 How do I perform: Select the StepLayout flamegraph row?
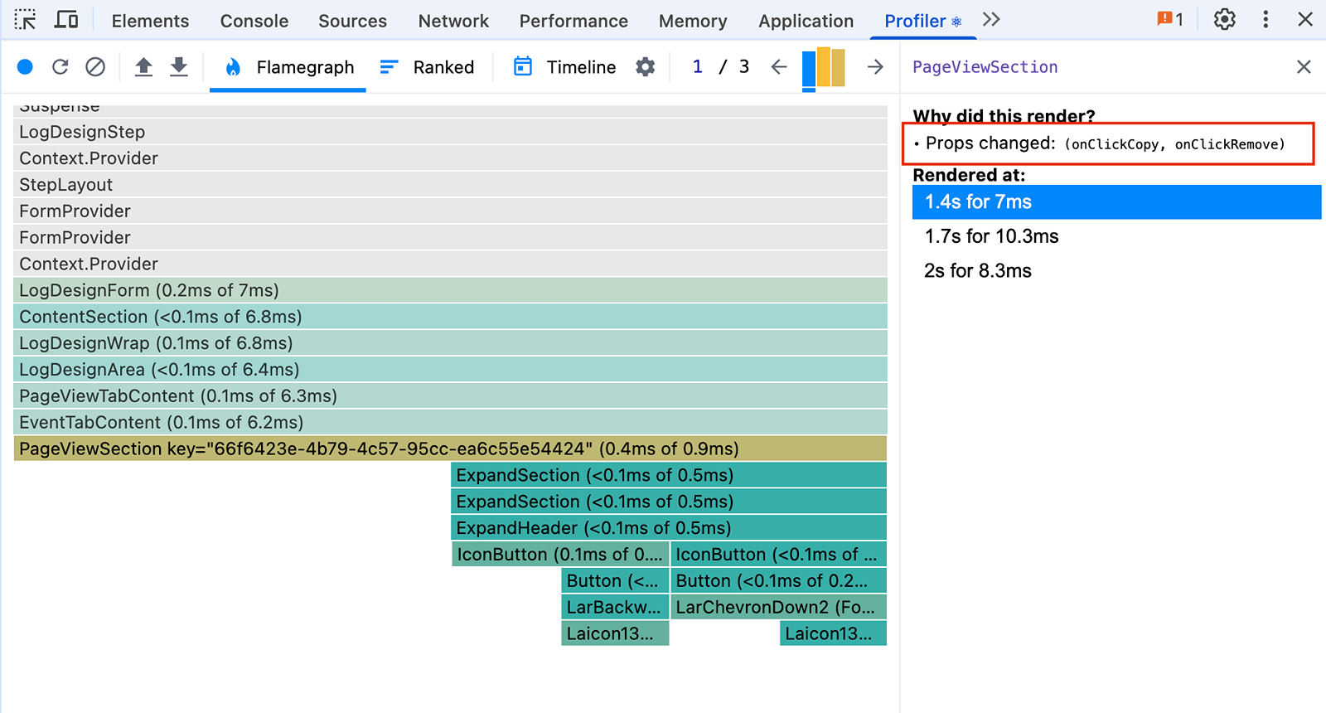click(x=450, y=185)
